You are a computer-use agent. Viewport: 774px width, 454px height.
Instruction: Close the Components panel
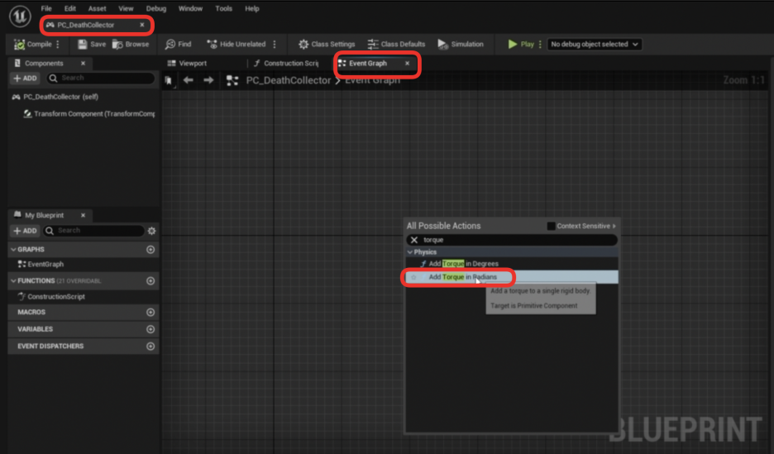[x=83, y=63]
